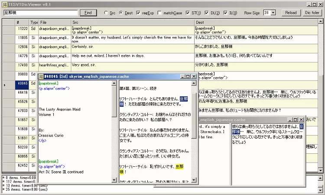Screen dimensions: 325x195
Task: Select the Src radio button
Action: coord(106,13)
